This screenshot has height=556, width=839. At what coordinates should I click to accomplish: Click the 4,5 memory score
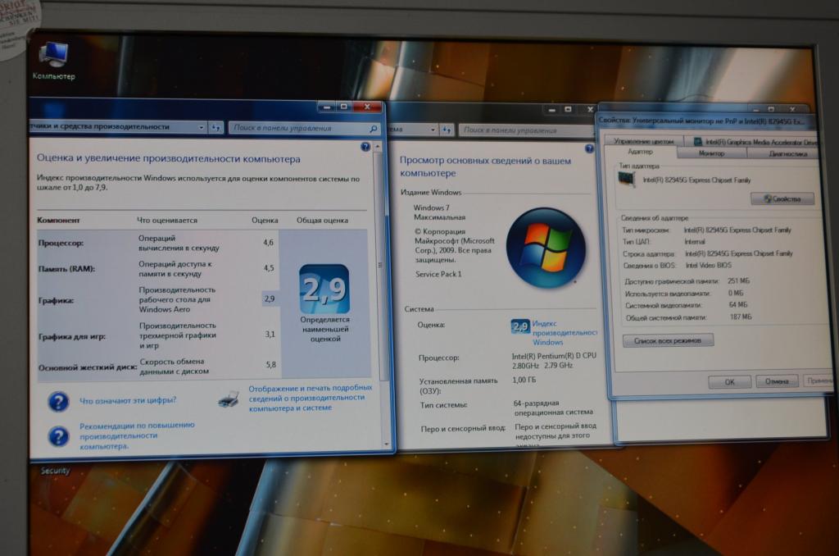[x=269, y=268]
